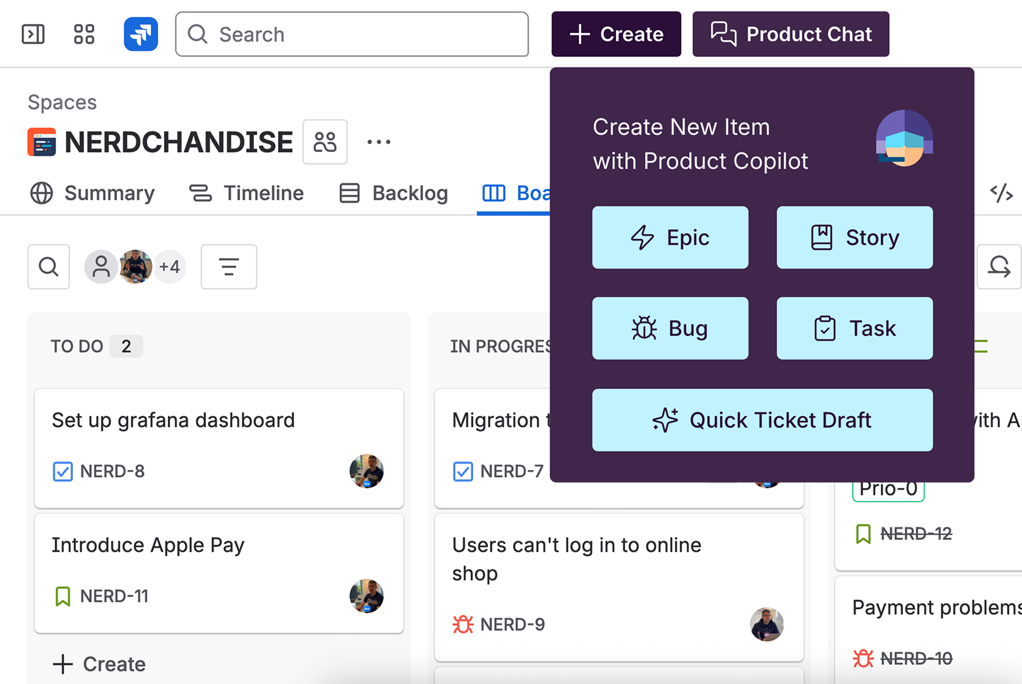Open the Backlog tab

pos(394,193)
